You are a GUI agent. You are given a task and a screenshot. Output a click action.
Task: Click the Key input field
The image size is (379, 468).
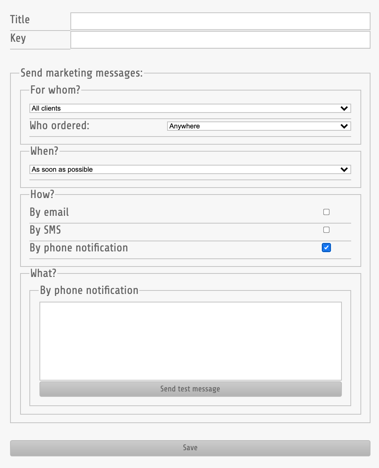click(220, 40)
